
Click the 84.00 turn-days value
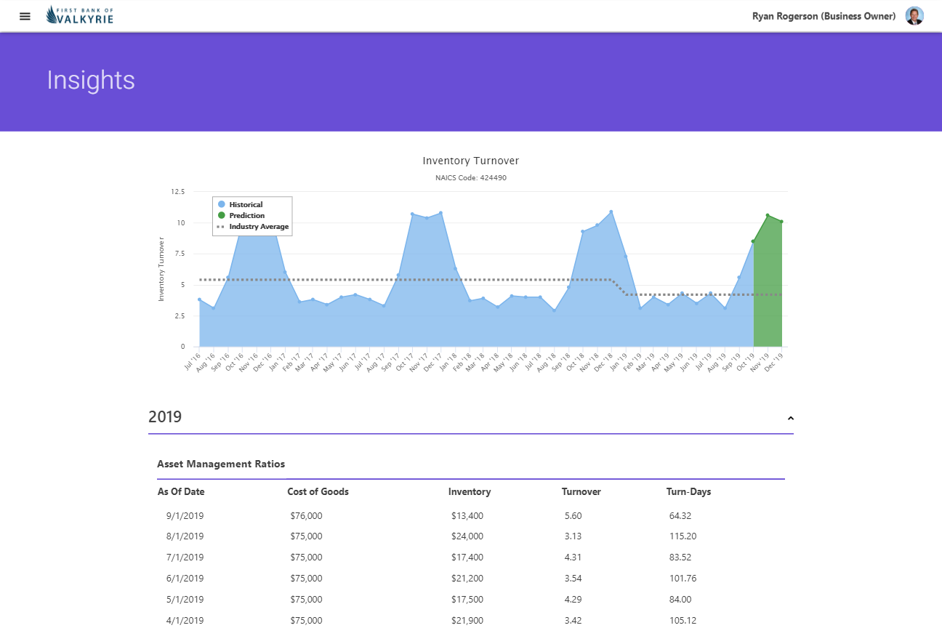coord(680,600)
